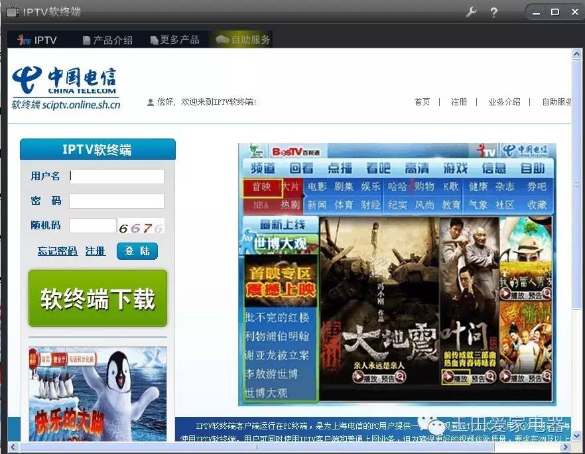
Task: Click the 登陆 login button
Action: [x=137, y=251]
